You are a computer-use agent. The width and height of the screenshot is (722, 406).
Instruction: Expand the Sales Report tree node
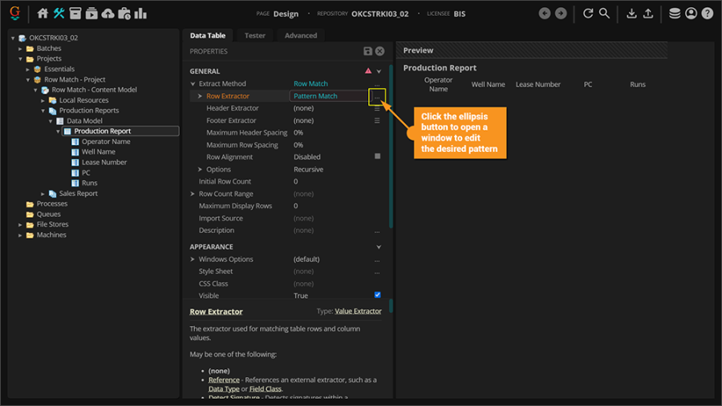click(43, 194)
